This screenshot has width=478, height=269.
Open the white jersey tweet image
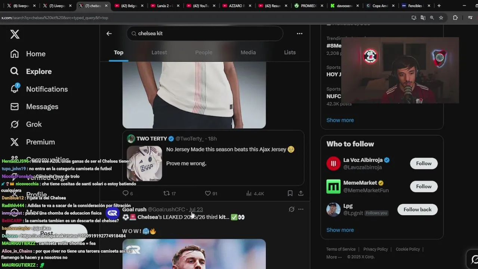click(x=194, y=95)
